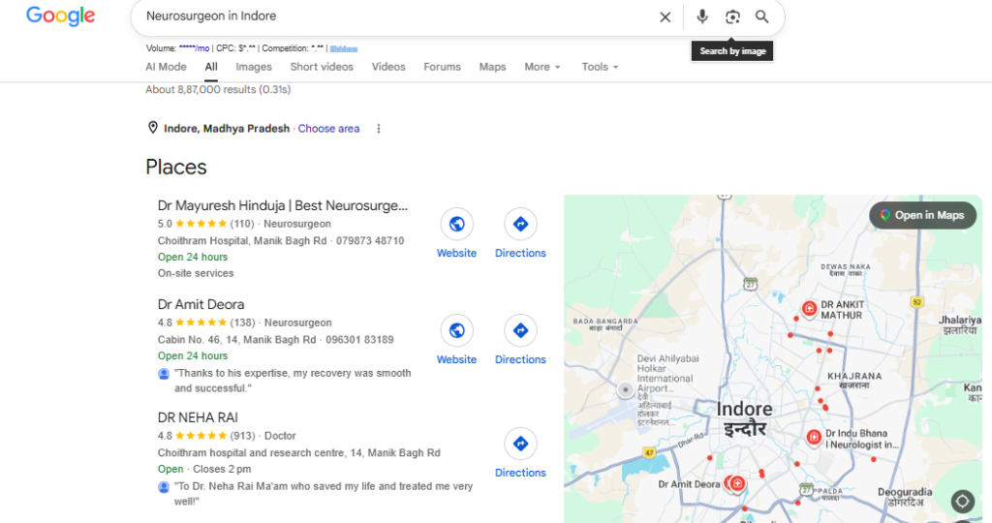Switch to AI Mode tab
This screenshot has height=523, width=992.
pos(166,67)
